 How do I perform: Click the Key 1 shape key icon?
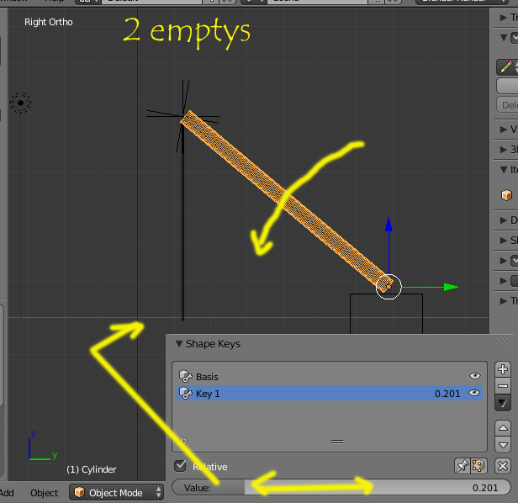click(x=185, y=394)
